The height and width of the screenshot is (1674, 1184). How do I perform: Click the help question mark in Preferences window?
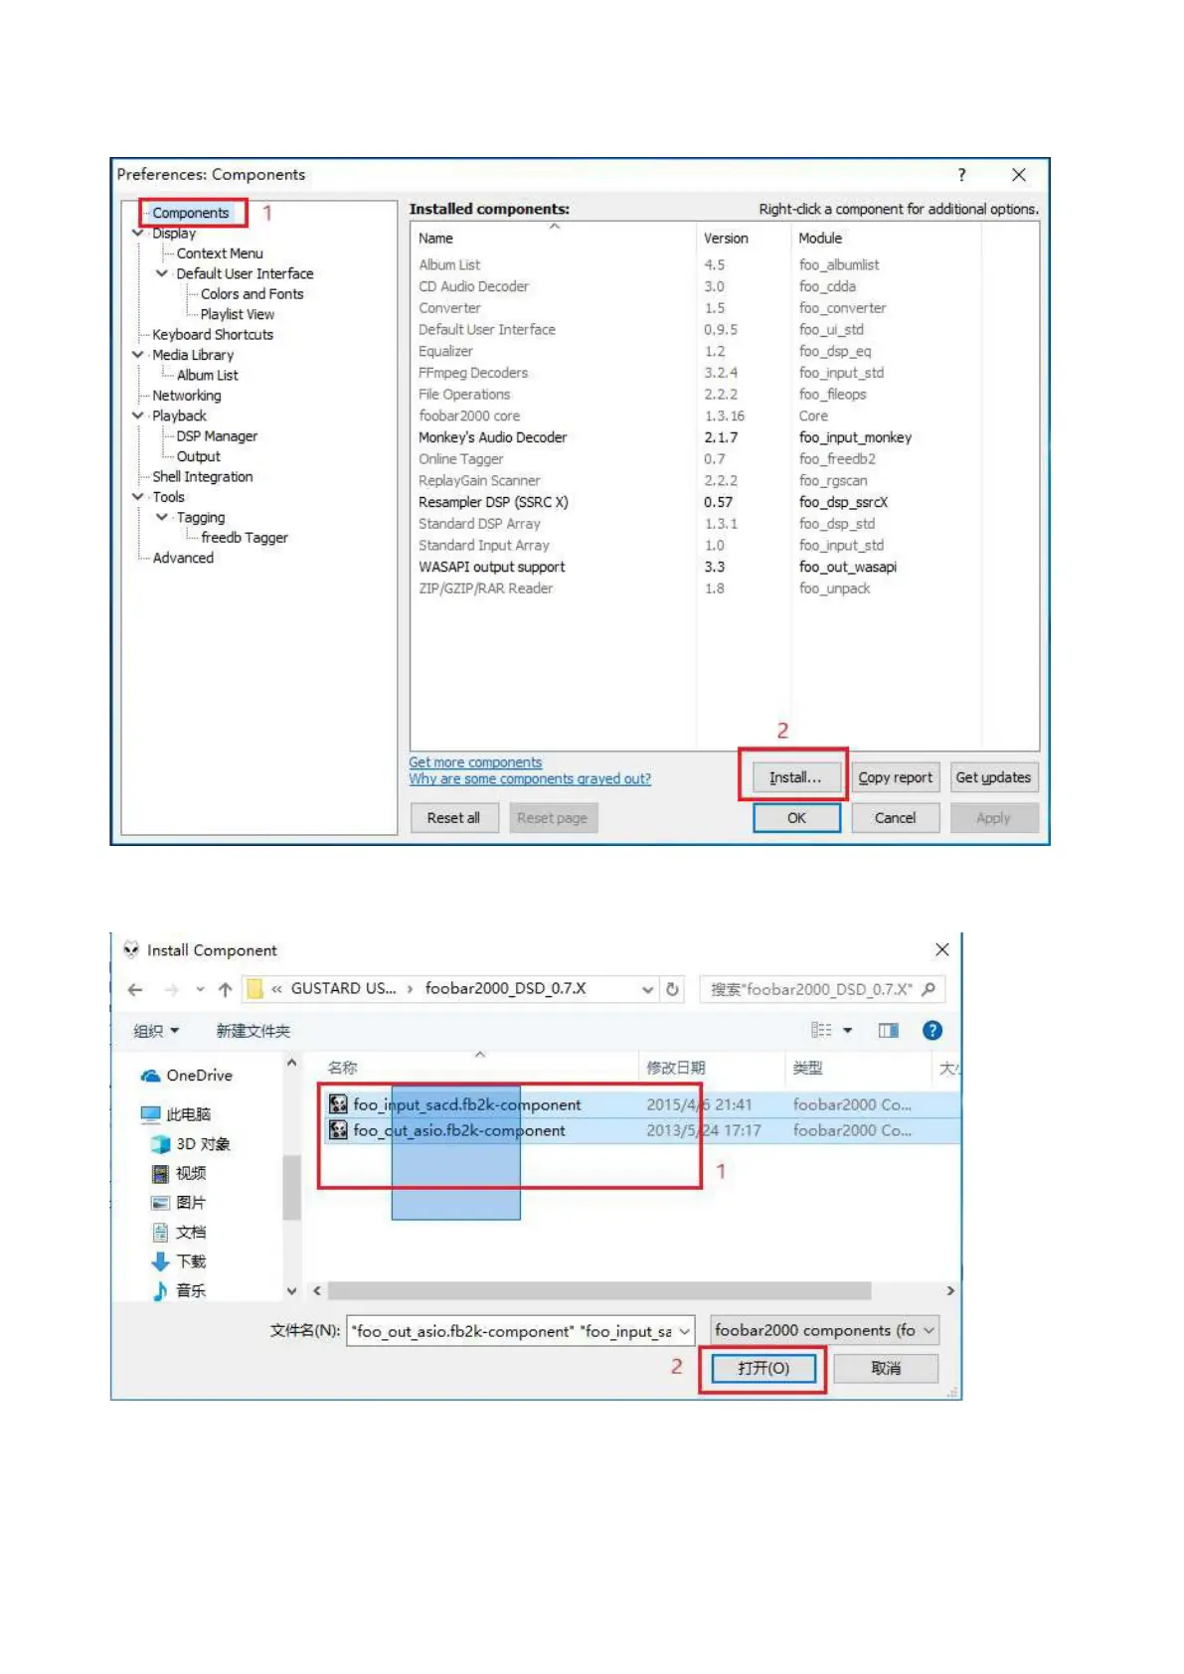point(961,175)
